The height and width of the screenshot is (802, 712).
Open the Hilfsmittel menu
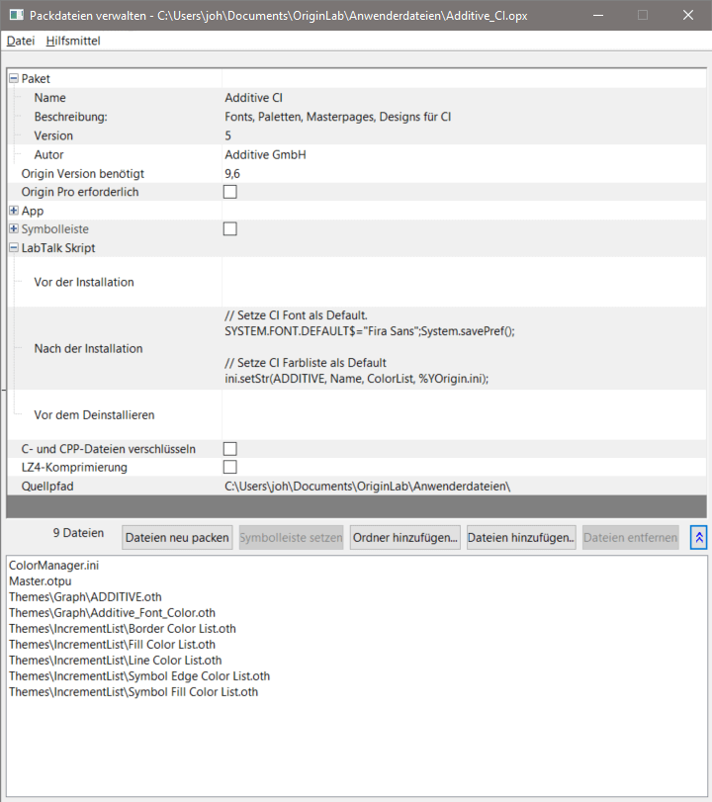click(73, 41)
